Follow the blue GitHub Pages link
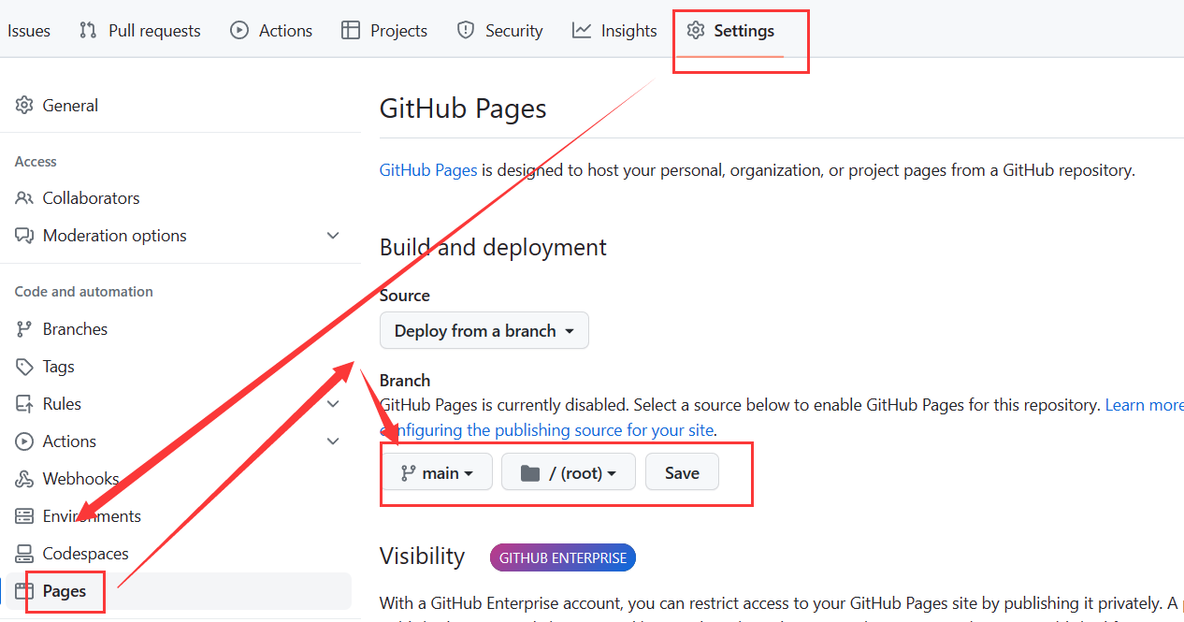This screenshot has width=1184, height=622. (428, 170)
